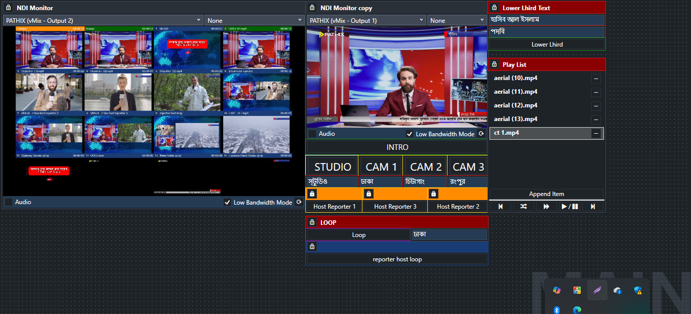The height and width of the screenshot is (314, 691).
Task: Click the lock icon above Host Reporter 3
Action: 369,194
